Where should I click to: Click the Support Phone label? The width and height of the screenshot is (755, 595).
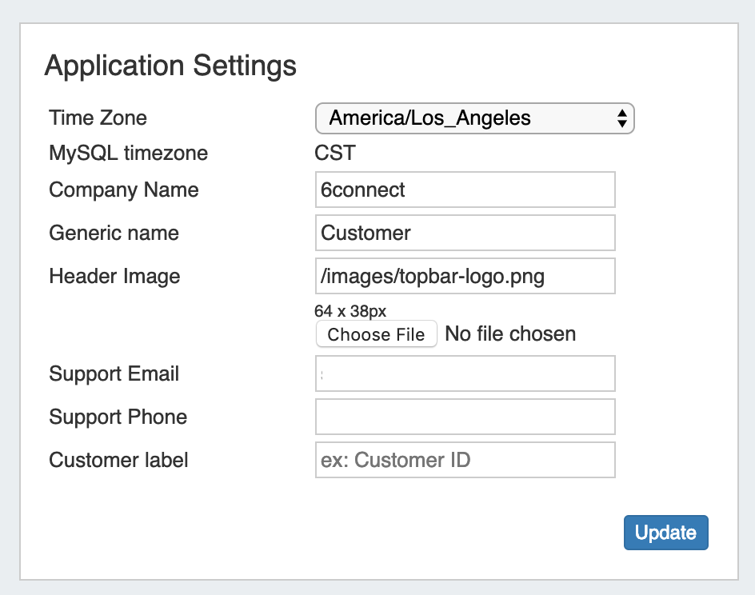coord(118,417)
